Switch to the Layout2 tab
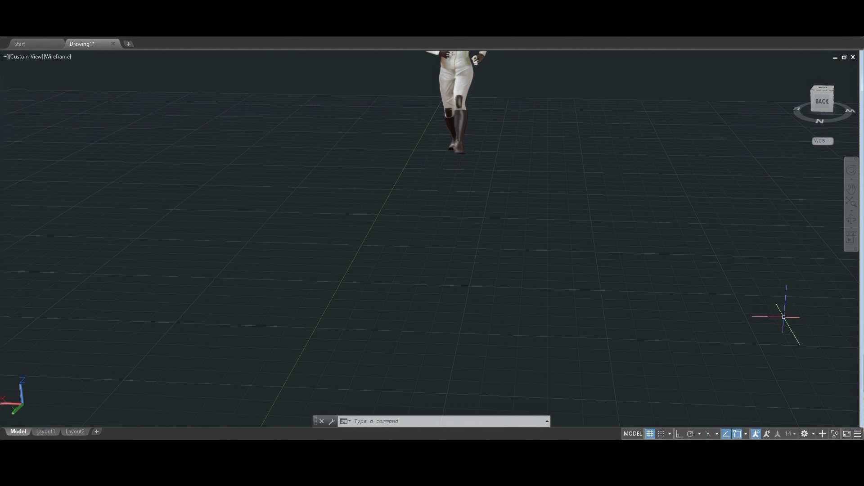 click(75, 432)
